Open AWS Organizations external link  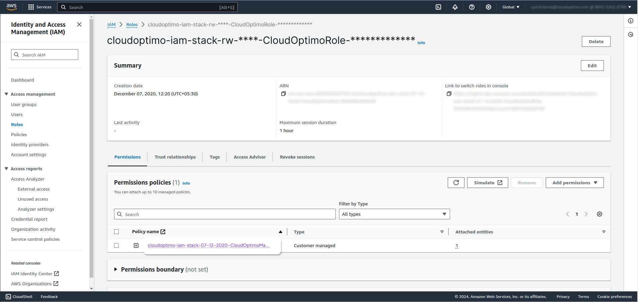34,284
